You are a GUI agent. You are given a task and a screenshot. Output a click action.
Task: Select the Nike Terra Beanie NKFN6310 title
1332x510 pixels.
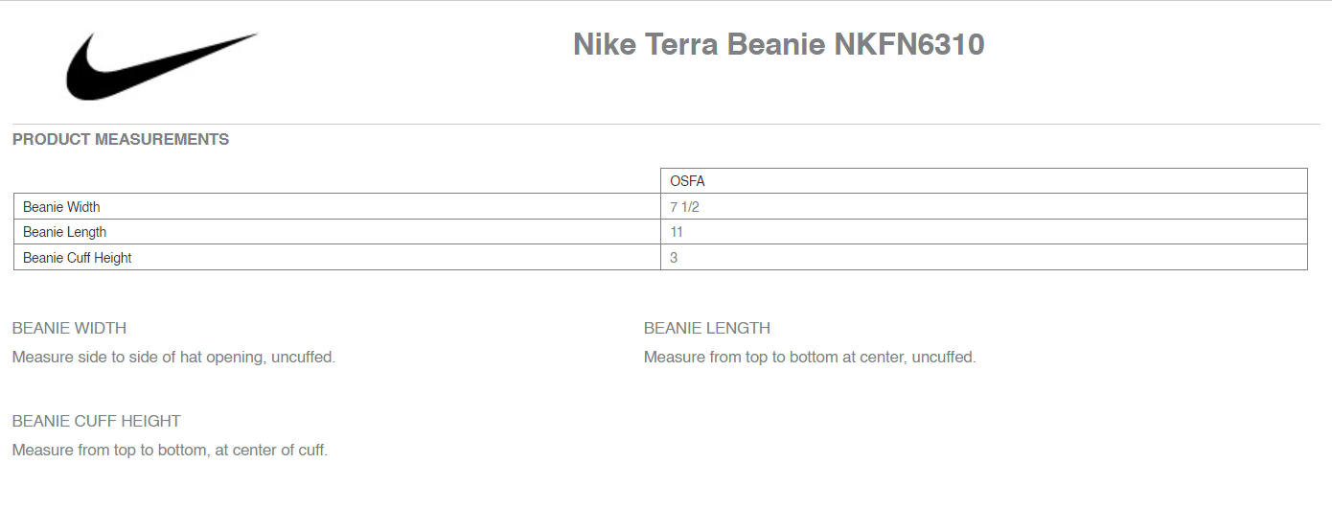coord(778,45)
